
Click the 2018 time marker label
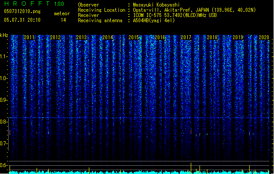212,37
